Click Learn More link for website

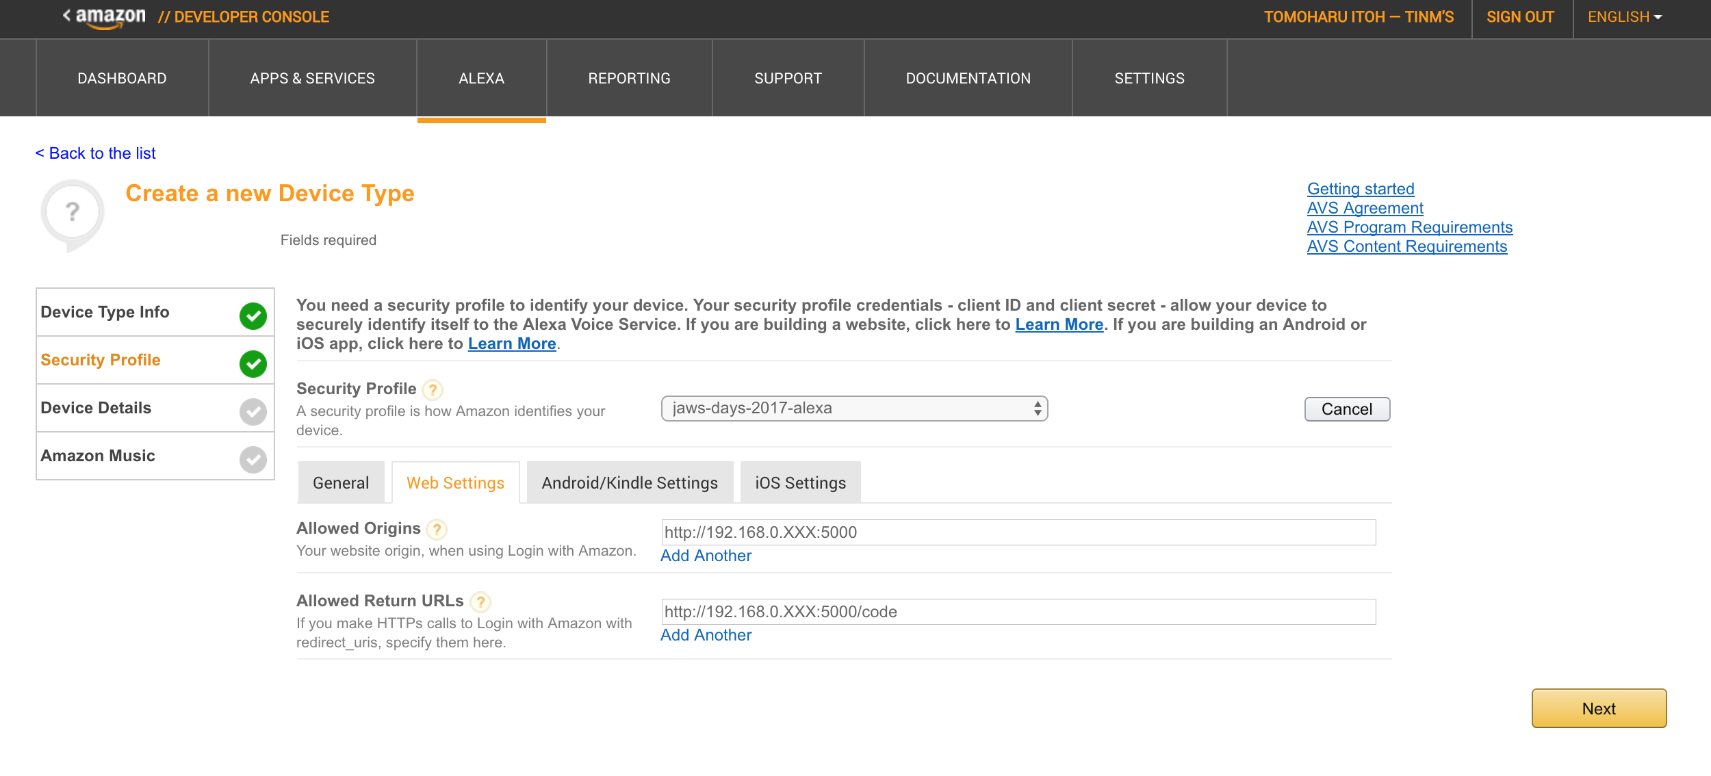pos(1059,324)
